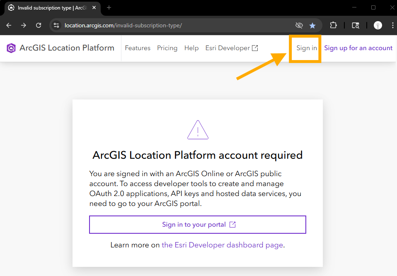The image size is (397, 276).
Task: Click the crossed-out eye icon in address bar
Action: click(299, 25)
